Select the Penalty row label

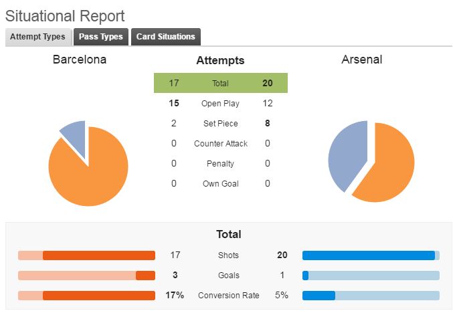[x=220, y=164]
